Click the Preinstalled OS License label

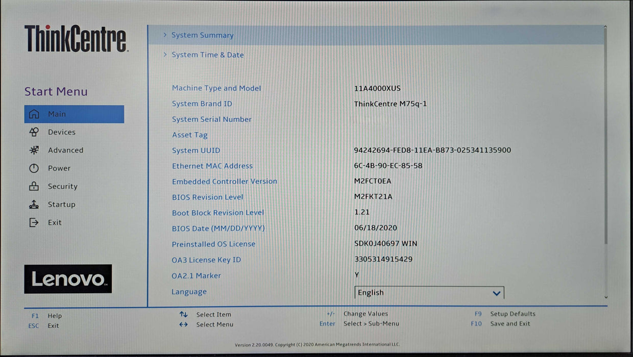tap(213, 244)
